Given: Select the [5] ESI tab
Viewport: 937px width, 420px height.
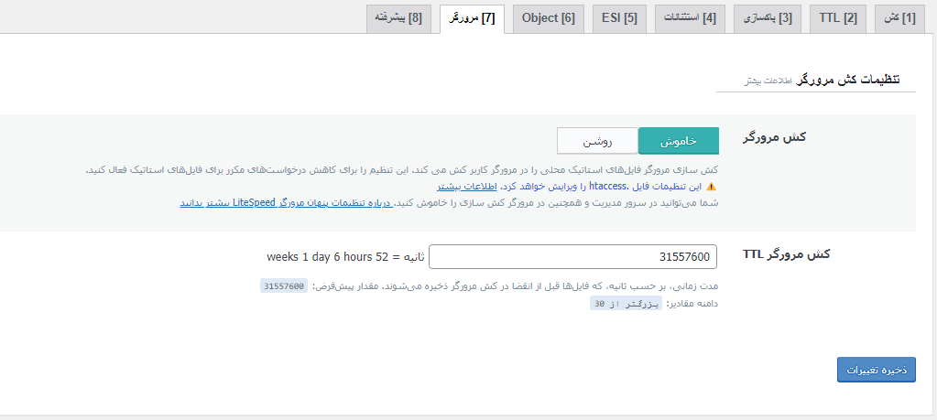Looking at the screenshot, I should (x=619, y=18).
